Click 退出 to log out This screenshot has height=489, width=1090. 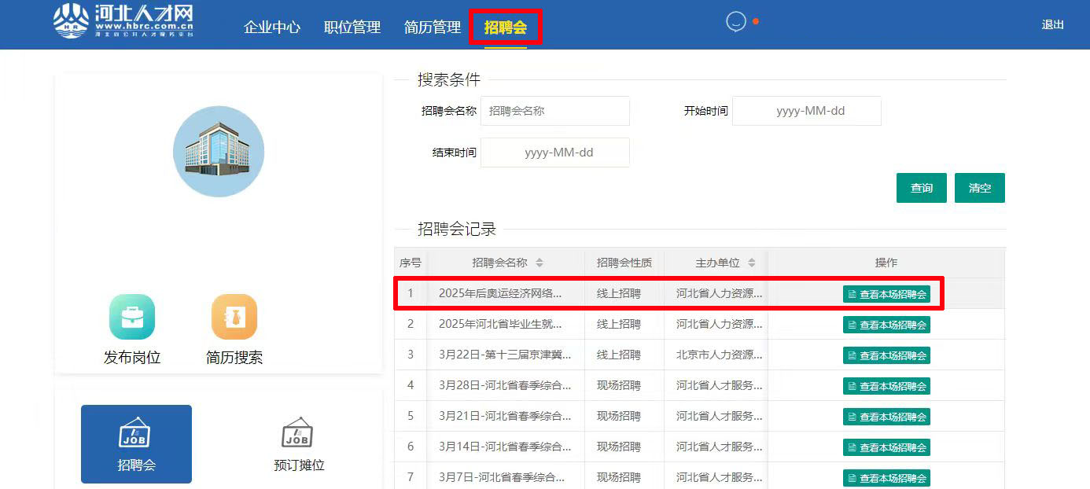point(1052,24)
